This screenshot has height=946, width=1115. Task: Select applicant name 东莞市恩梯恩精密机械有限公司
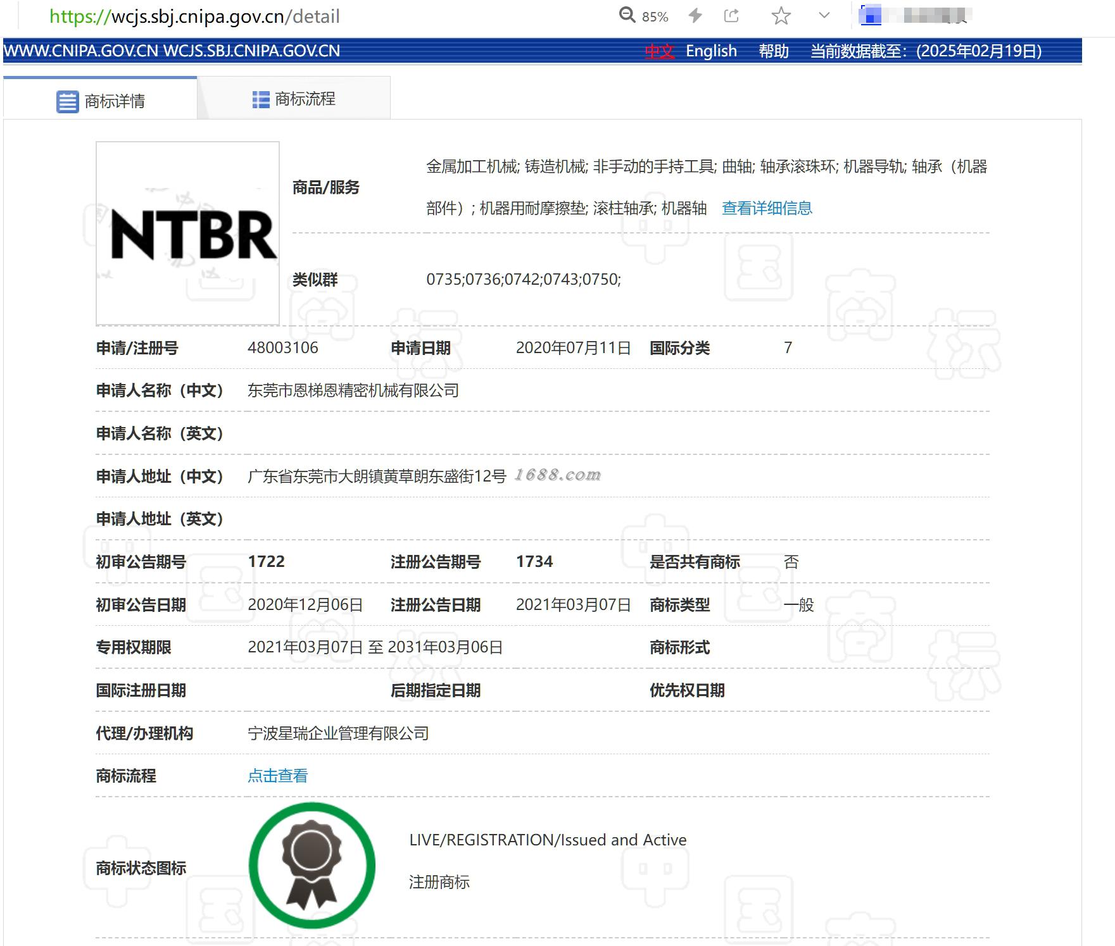(x=353, y=390)
